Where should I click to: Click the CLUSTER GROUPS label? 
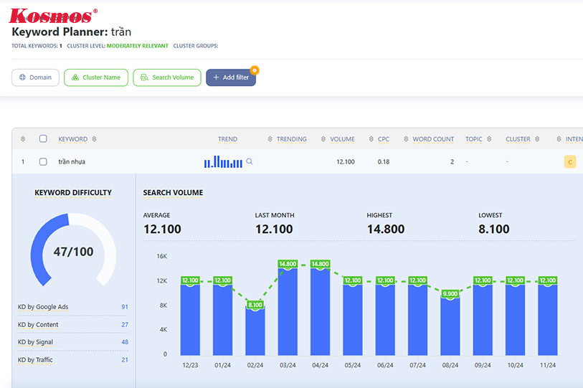tap(196, 46)
